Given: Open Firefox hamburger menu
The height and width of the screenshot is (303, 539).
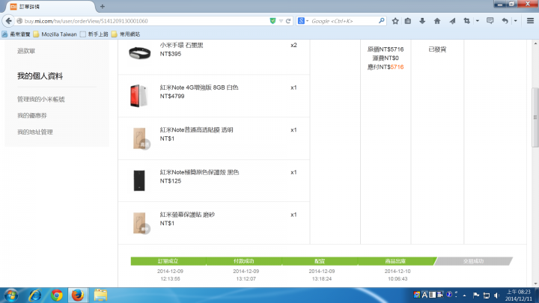Looking at the screenshot, I should coord(530,21).
